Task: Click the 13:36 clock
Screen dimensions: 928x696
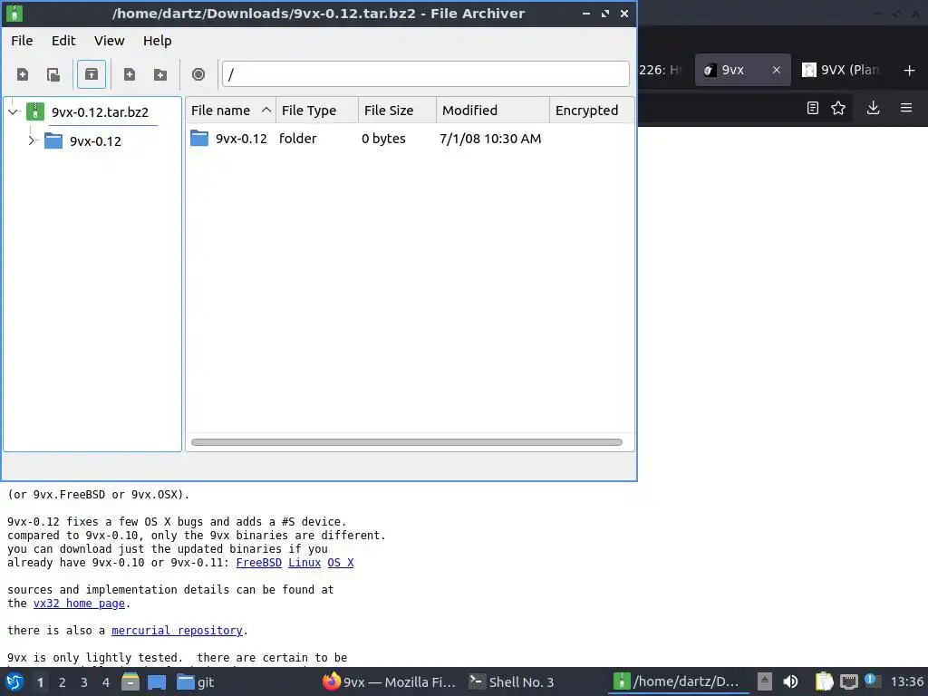Action: [906, 681]
